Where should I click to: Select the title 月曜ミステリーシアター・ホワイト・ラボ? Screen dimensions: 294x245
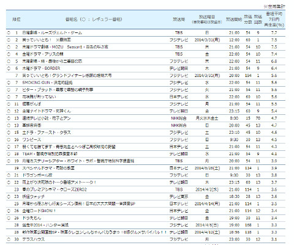78,161
